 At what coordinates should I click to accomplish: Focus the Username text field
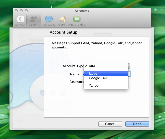coord(129,74)
